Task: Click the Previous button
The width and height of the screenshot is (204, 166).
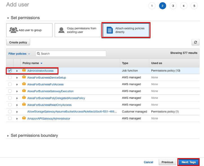Action: coord(167,162)
